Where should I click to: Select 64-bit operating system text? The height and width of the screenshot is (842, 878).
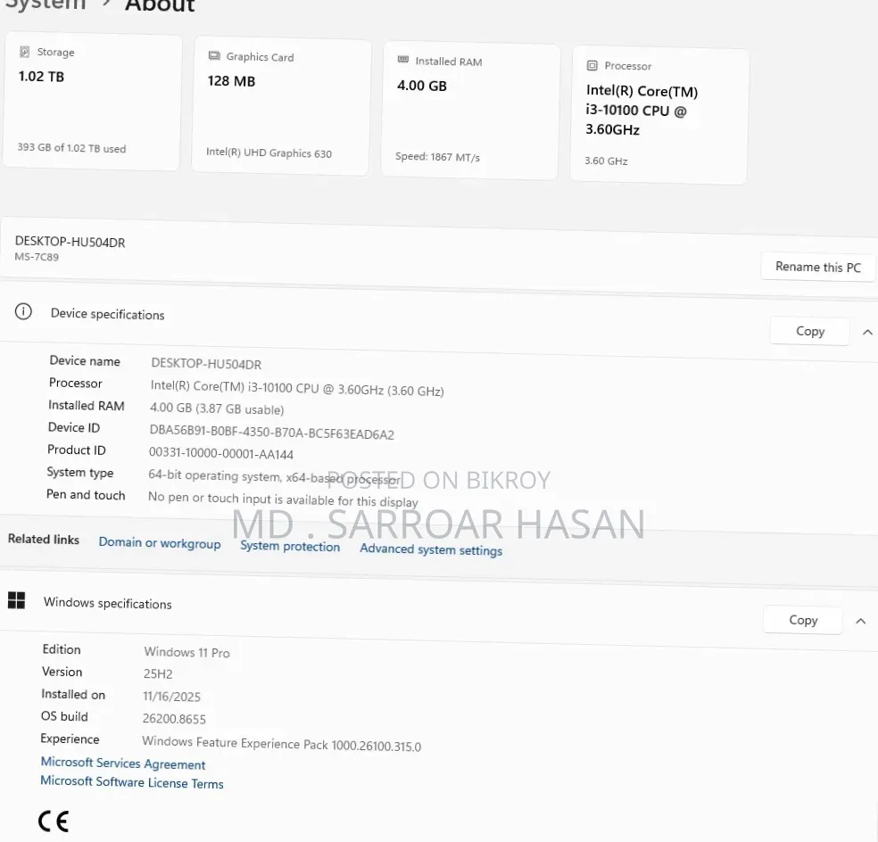275,477
